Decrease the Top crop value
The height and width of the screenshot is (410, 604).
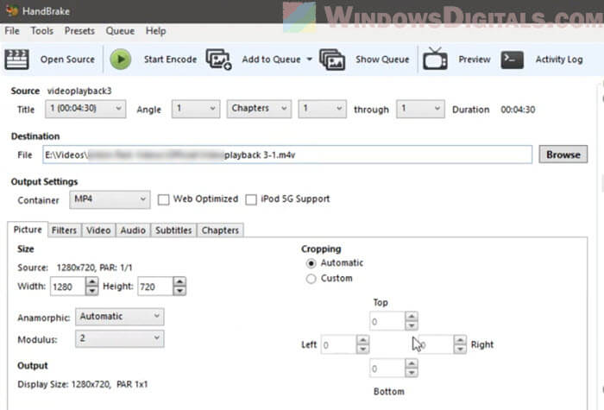(x=412, y=325)
